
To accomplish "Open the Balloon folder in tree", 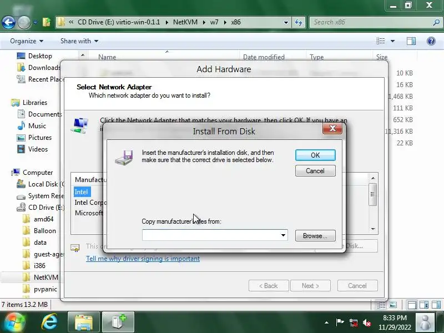I will pos(39,230).
